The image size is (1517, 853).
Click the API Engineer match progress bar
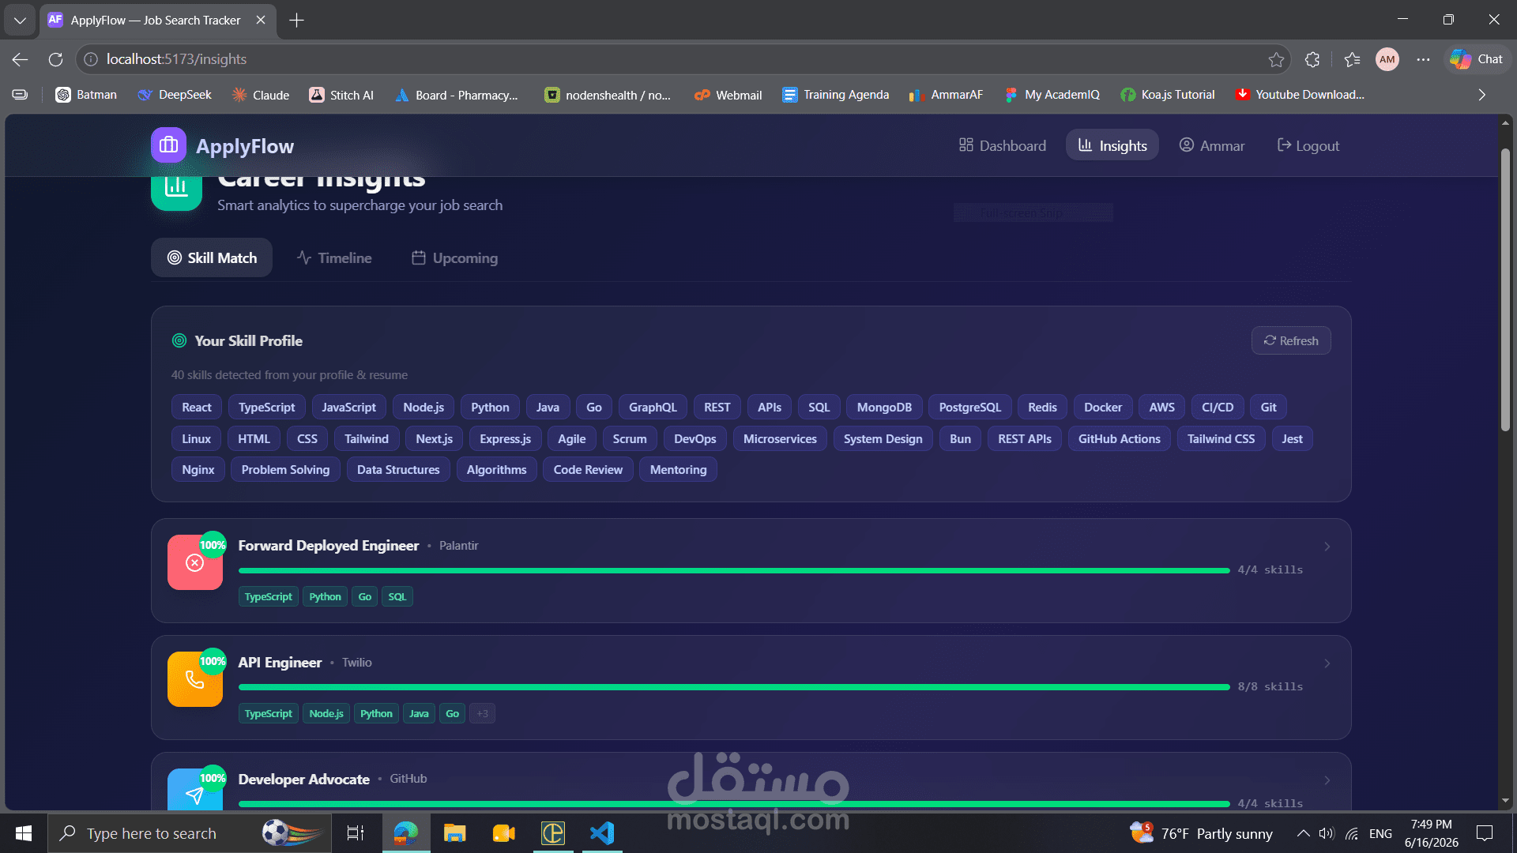pyautogui.click(x=734, y=687)
